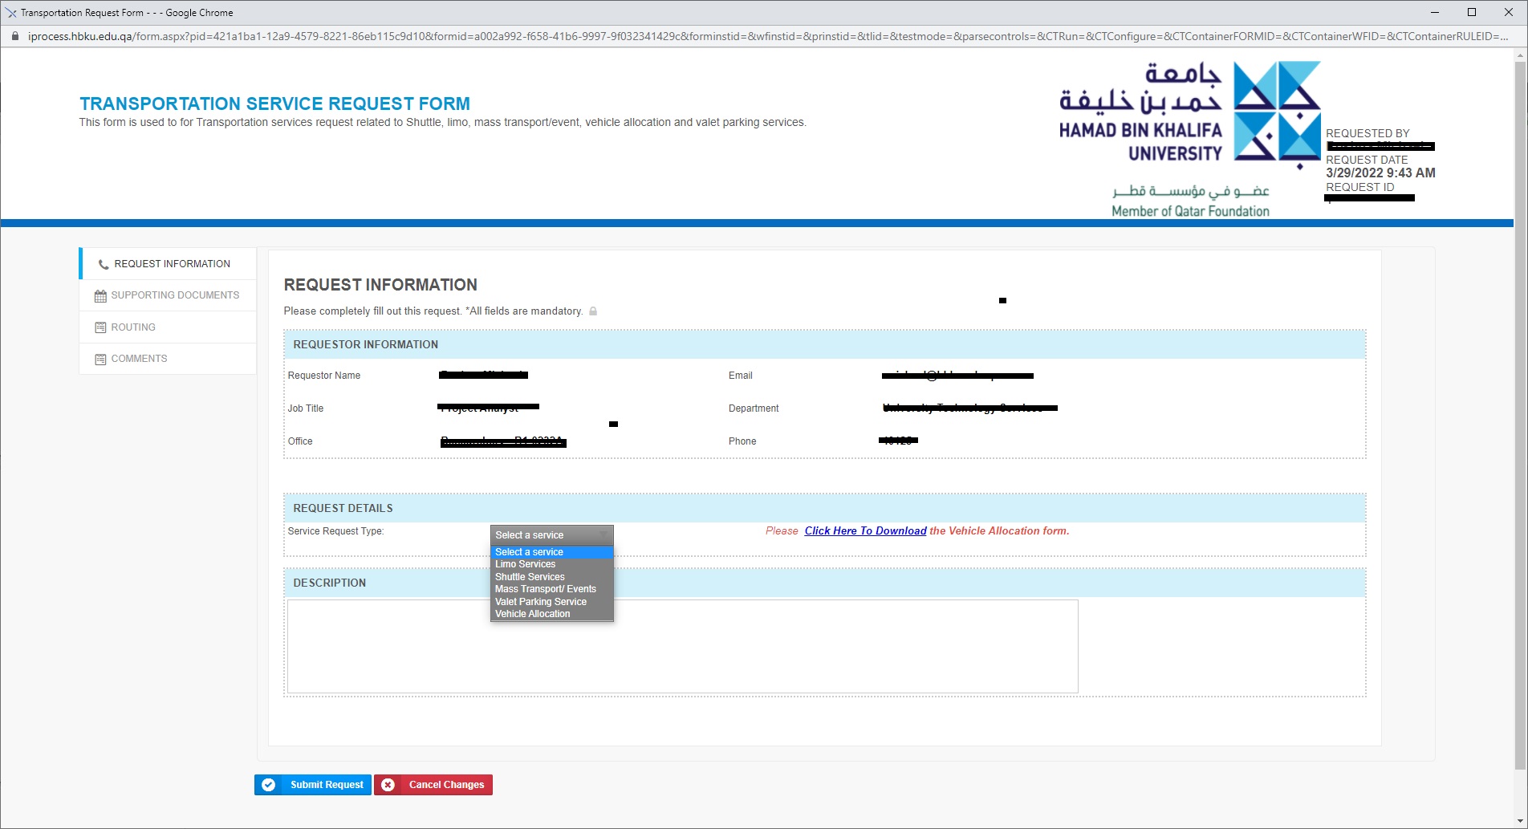Collapse the Service Request Type dropdown
The height and width of the screenshot is (829, 1528).
point(552,535)
